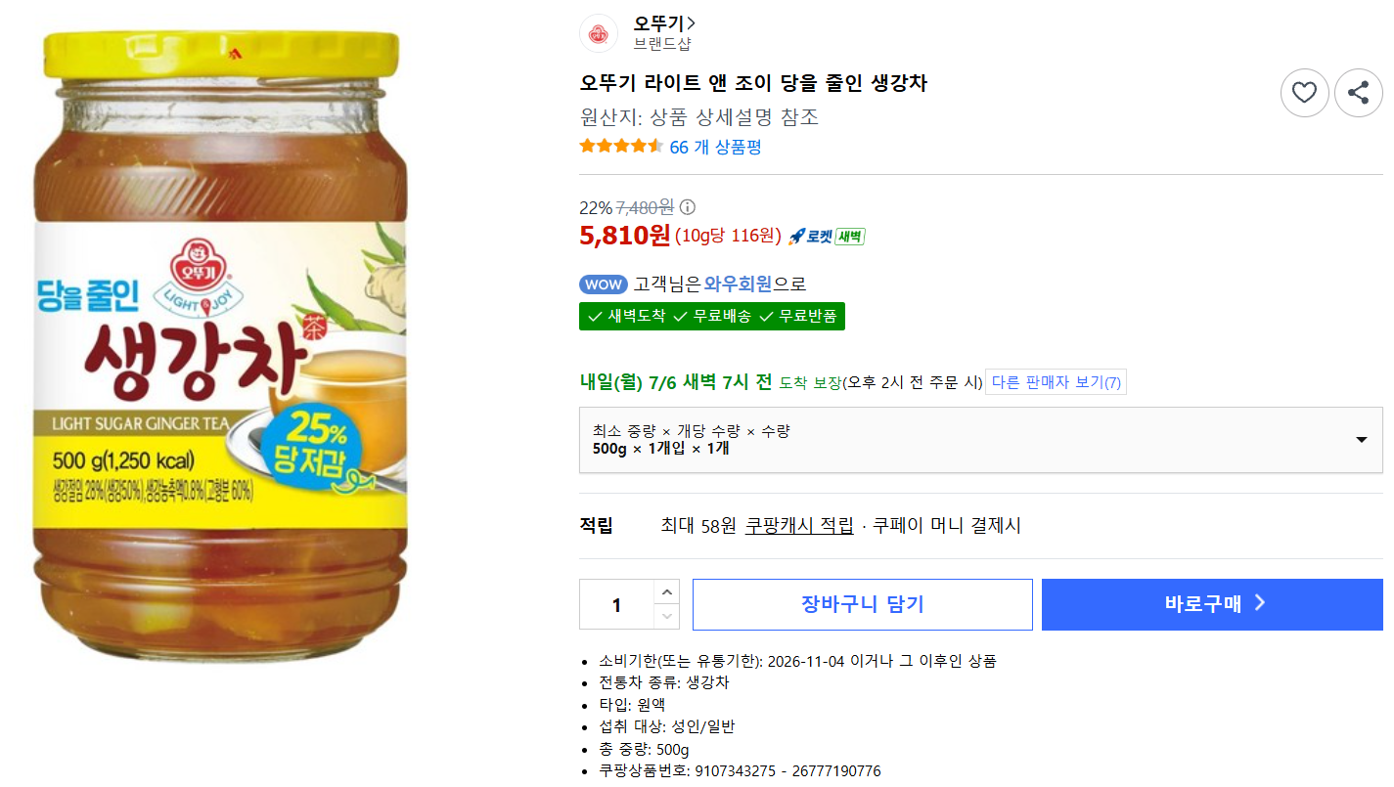Click the share icon button

[1358, 93]
